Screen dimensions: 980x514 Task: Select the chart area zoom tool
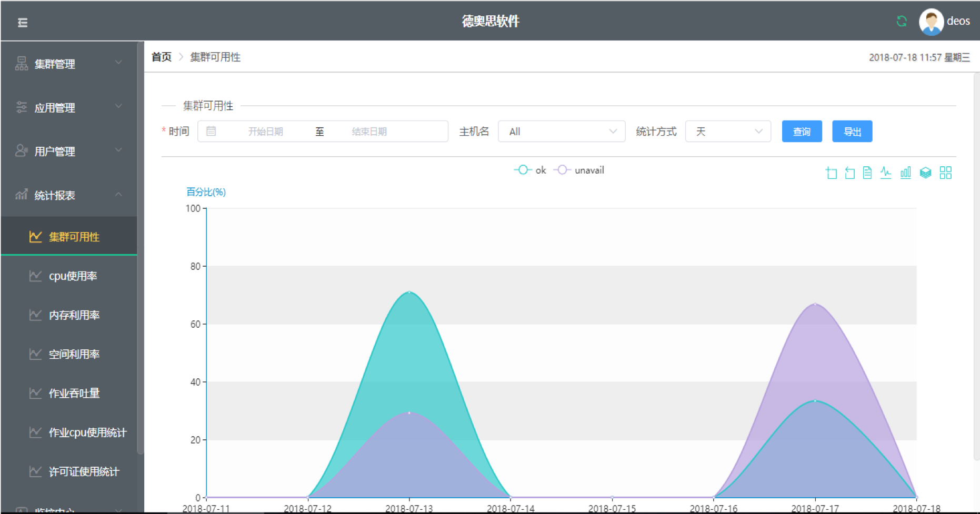pos(832,173)
